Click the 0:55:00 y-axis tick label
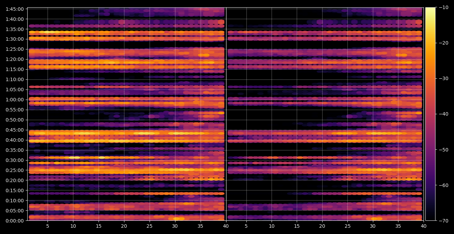This screenshot has width=454, height=234. (15, 109)
